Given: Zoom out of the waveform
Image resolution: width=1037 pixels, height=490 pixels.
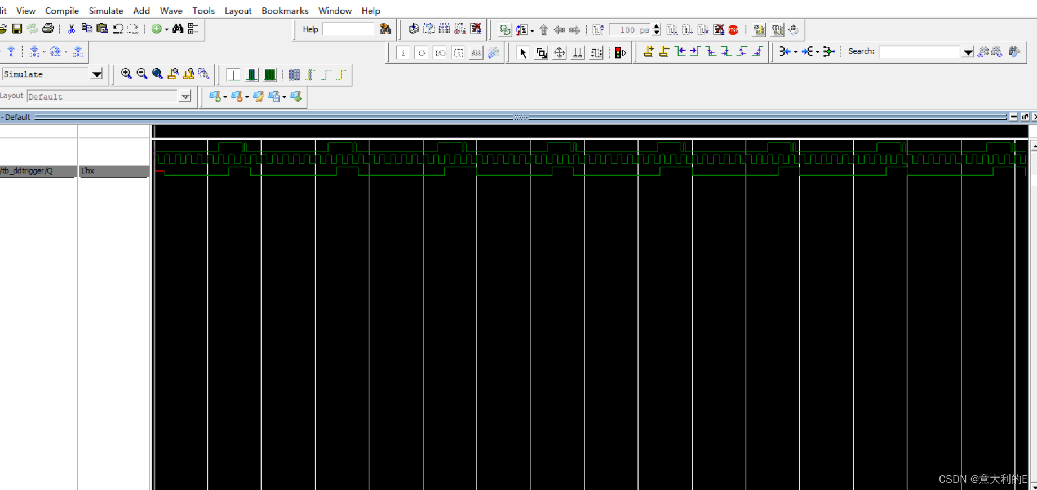Looking at the screenshot, I should click(141, 74).
